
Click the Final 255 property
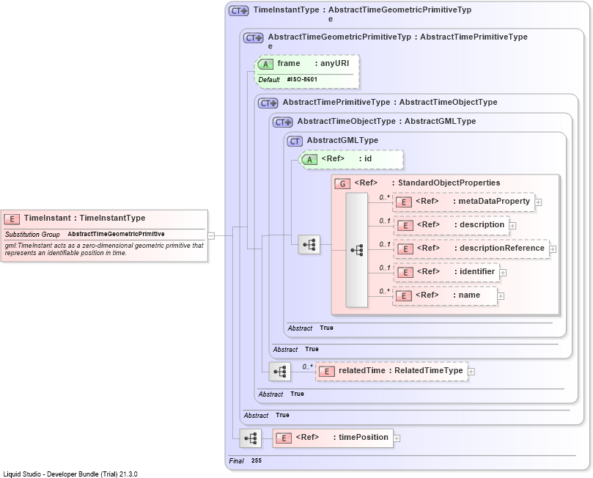(x=245, y=460)
